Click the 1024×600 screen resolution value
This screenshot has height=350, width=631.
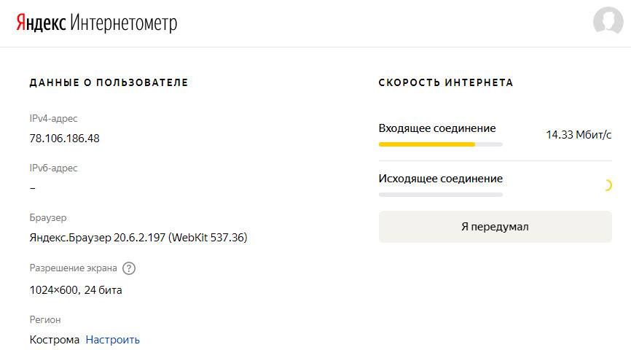(x=76, y=290)
